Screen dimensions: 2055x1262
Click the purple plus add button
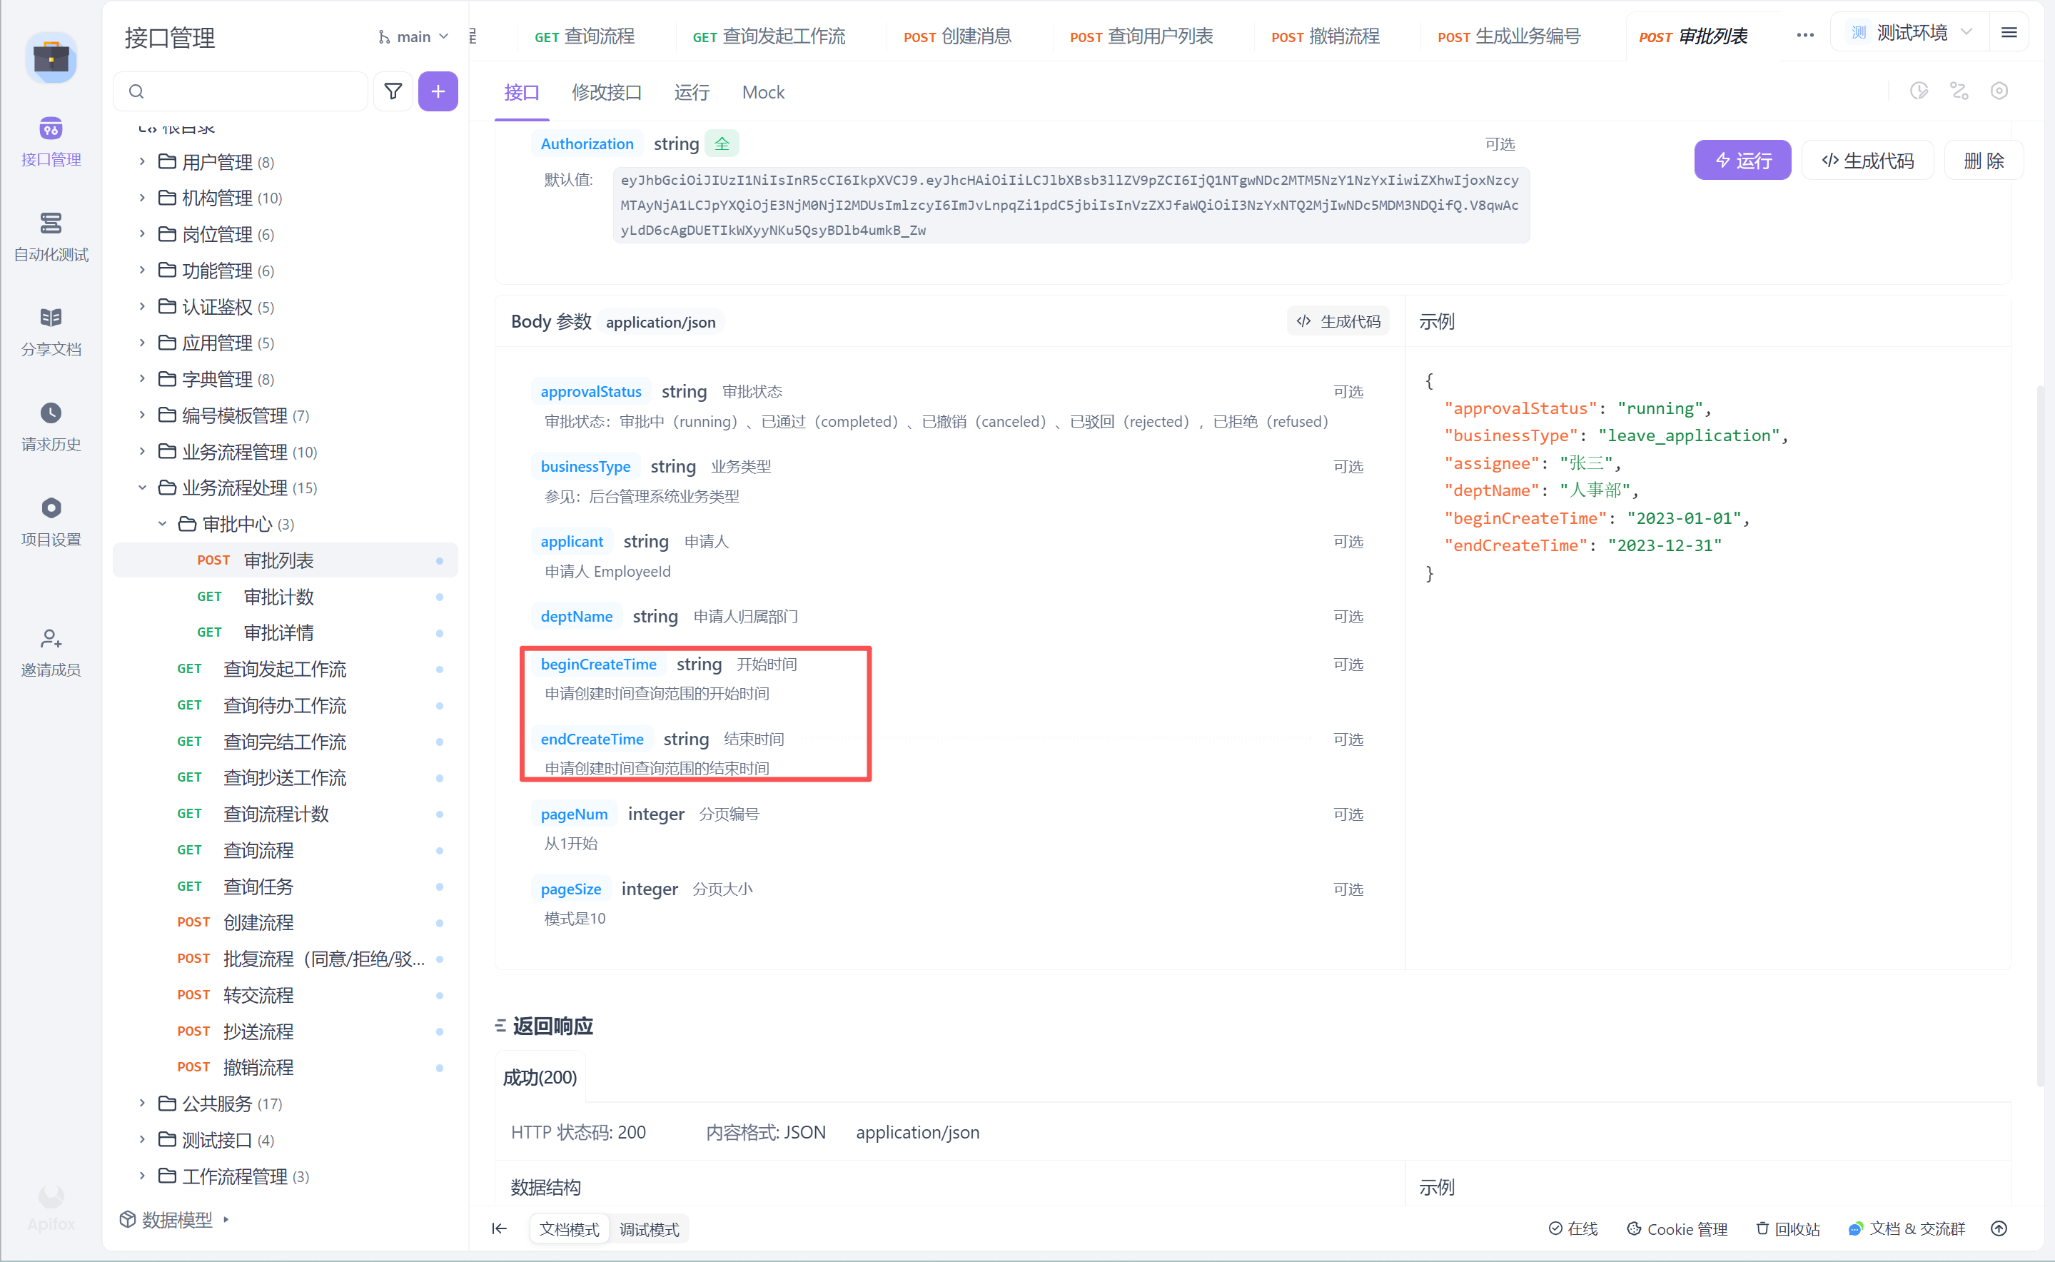(438, 91)
